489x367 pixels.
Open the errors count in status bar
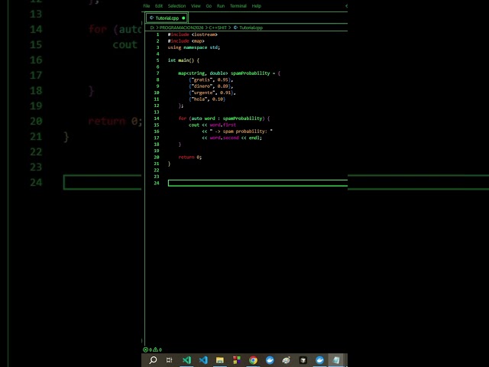[147, 349]
